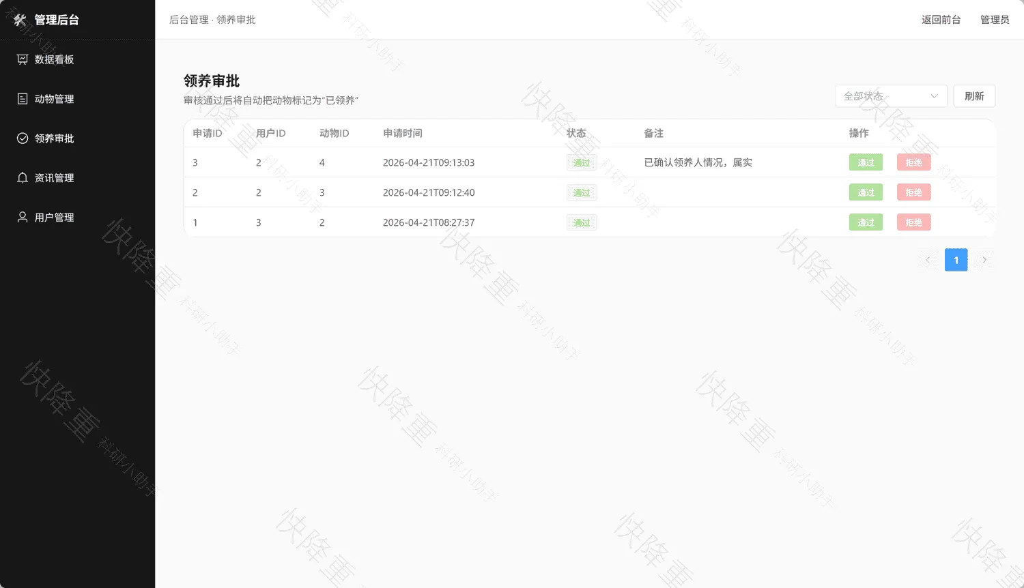Click the 资讯管理 bell icon in sidebar
Screen dimensions: 1024x588
23,178
